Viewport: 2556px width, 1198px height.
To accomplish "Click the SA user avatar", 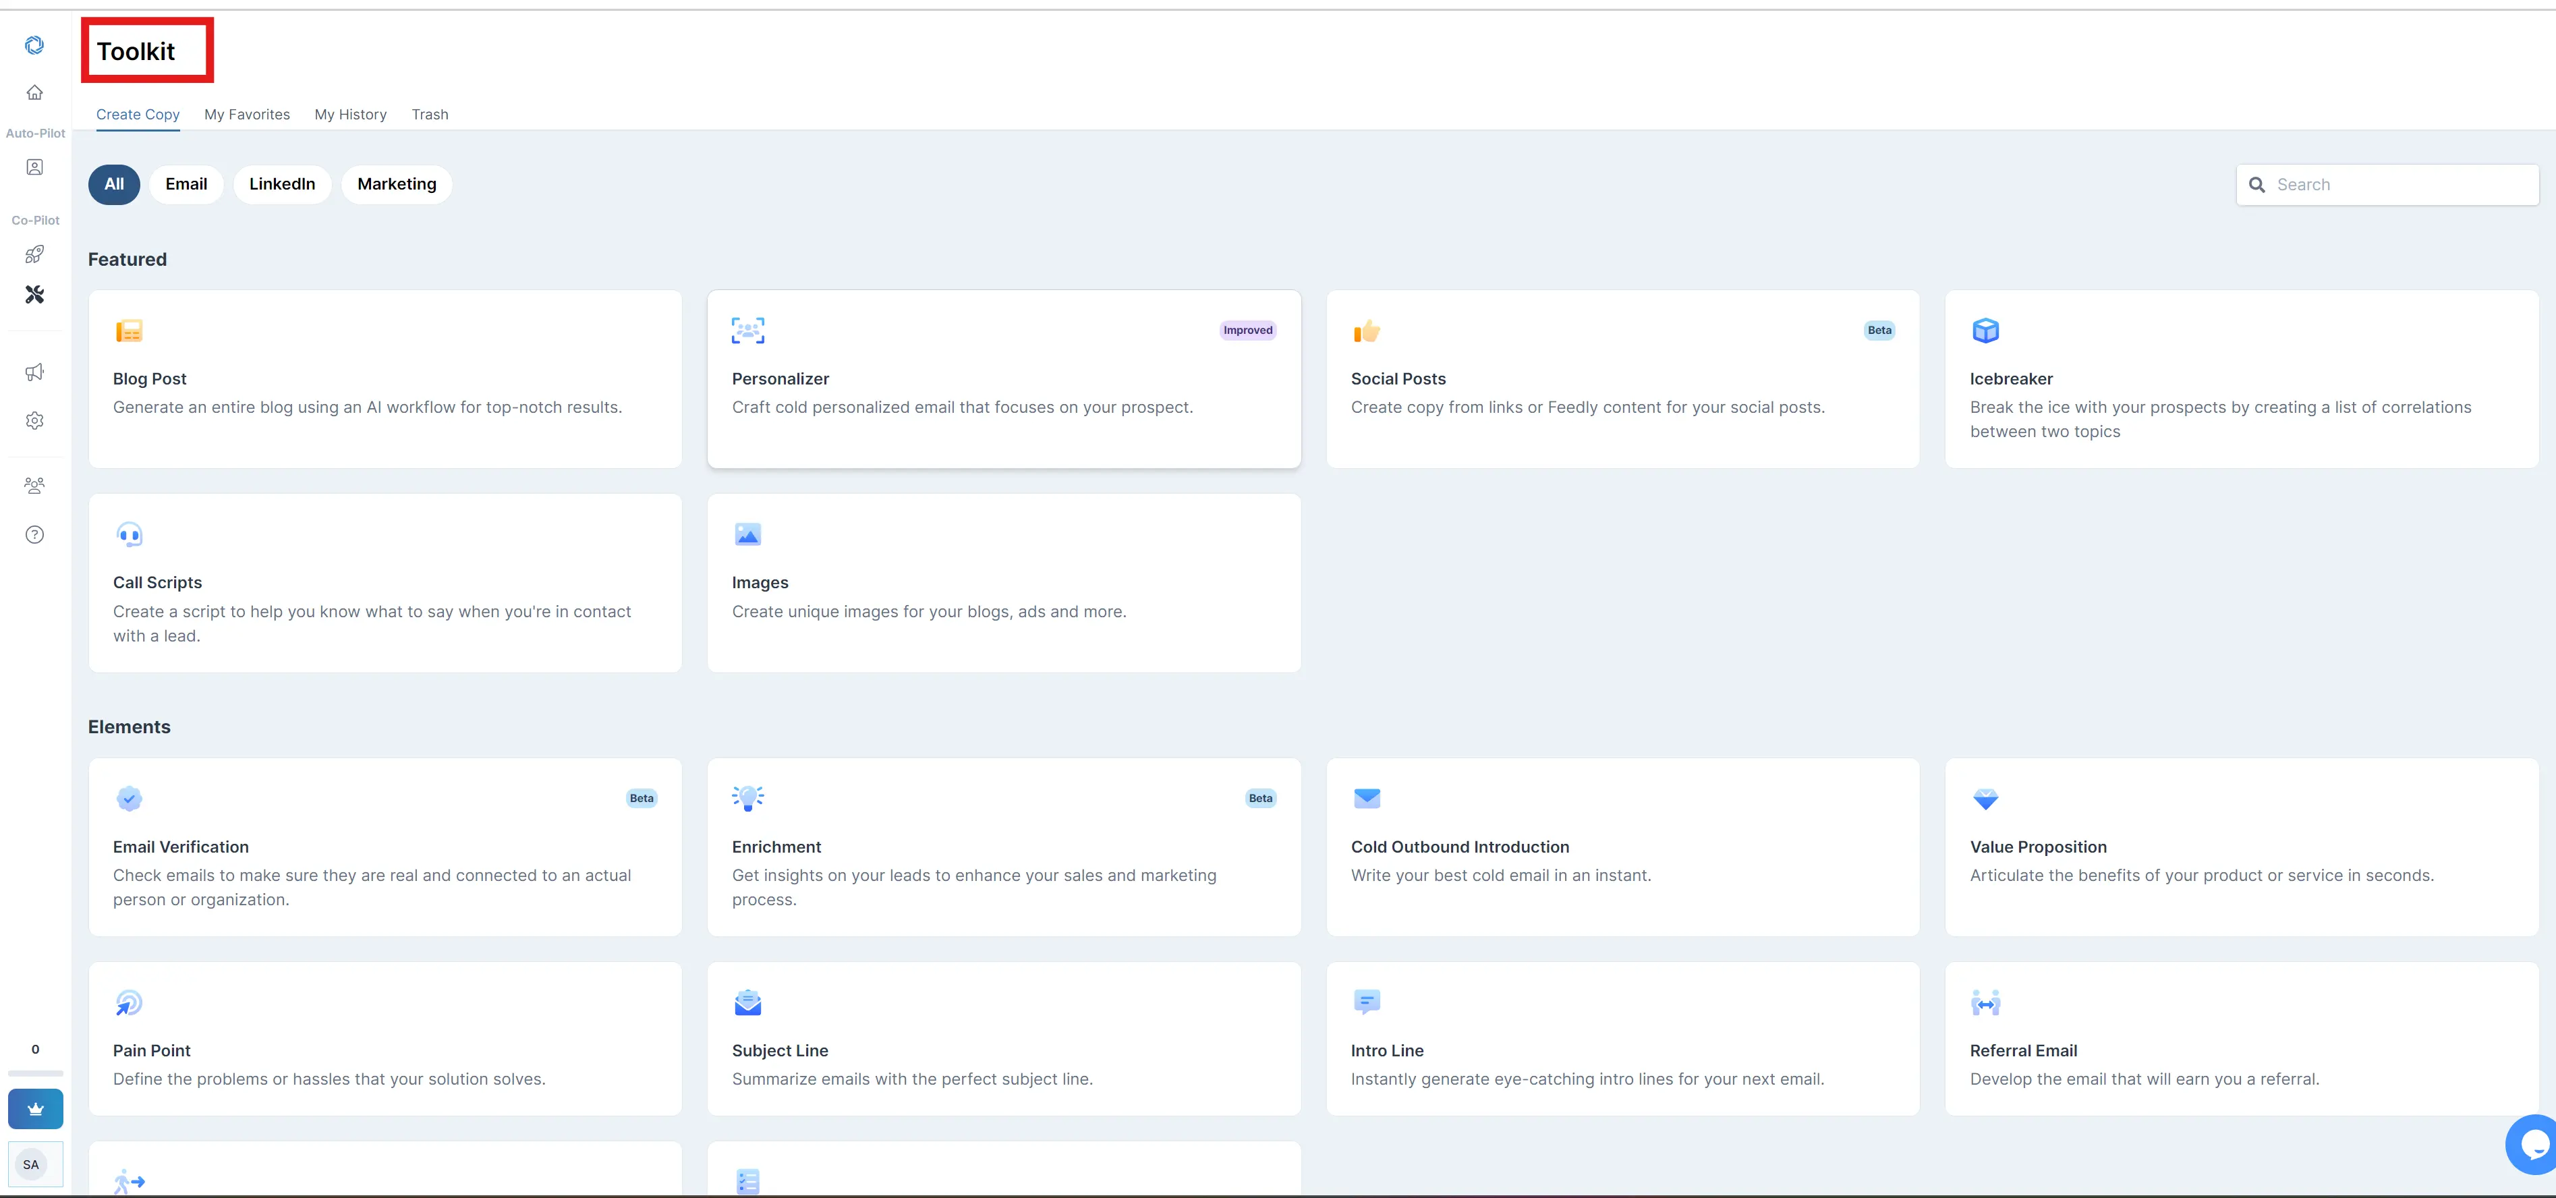I will (32, 1165).
